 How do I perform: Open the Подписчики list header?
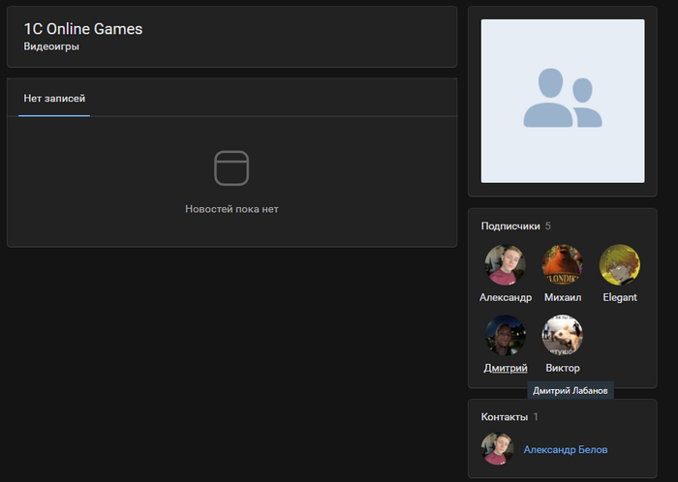click(x=510, y=226)
